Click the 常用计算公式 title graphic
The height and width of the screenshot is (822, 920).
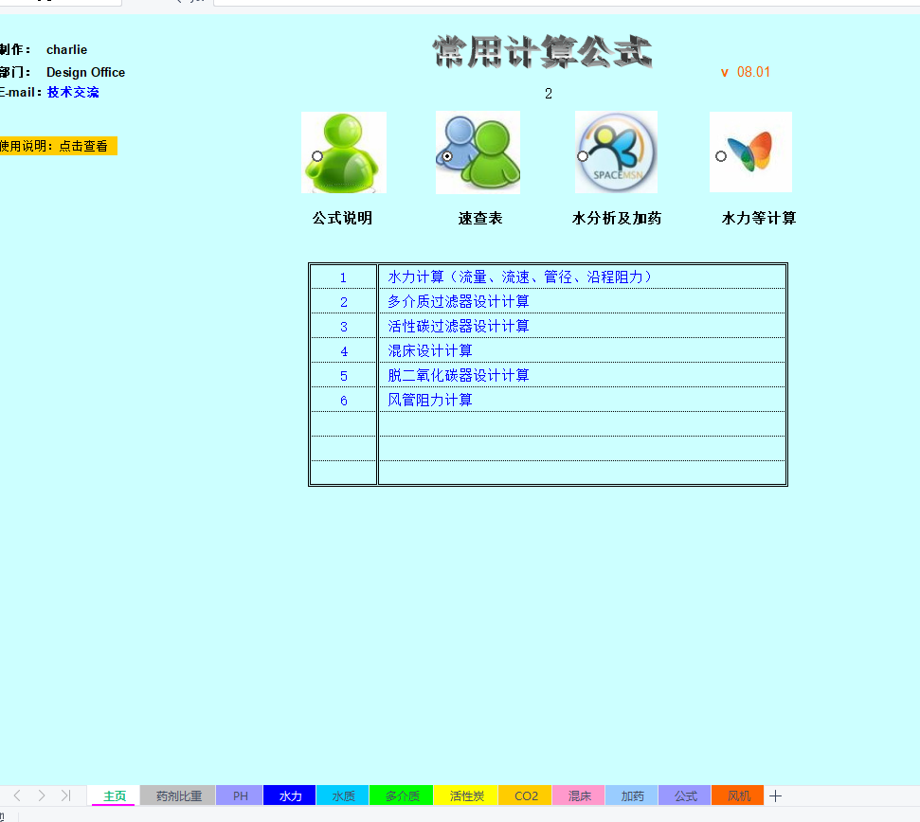543,51
